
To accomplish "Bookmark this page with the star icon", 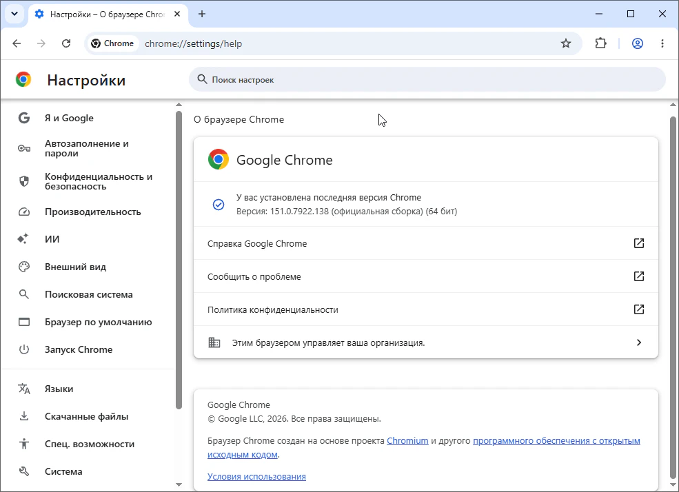I will [x=565, y=43].
